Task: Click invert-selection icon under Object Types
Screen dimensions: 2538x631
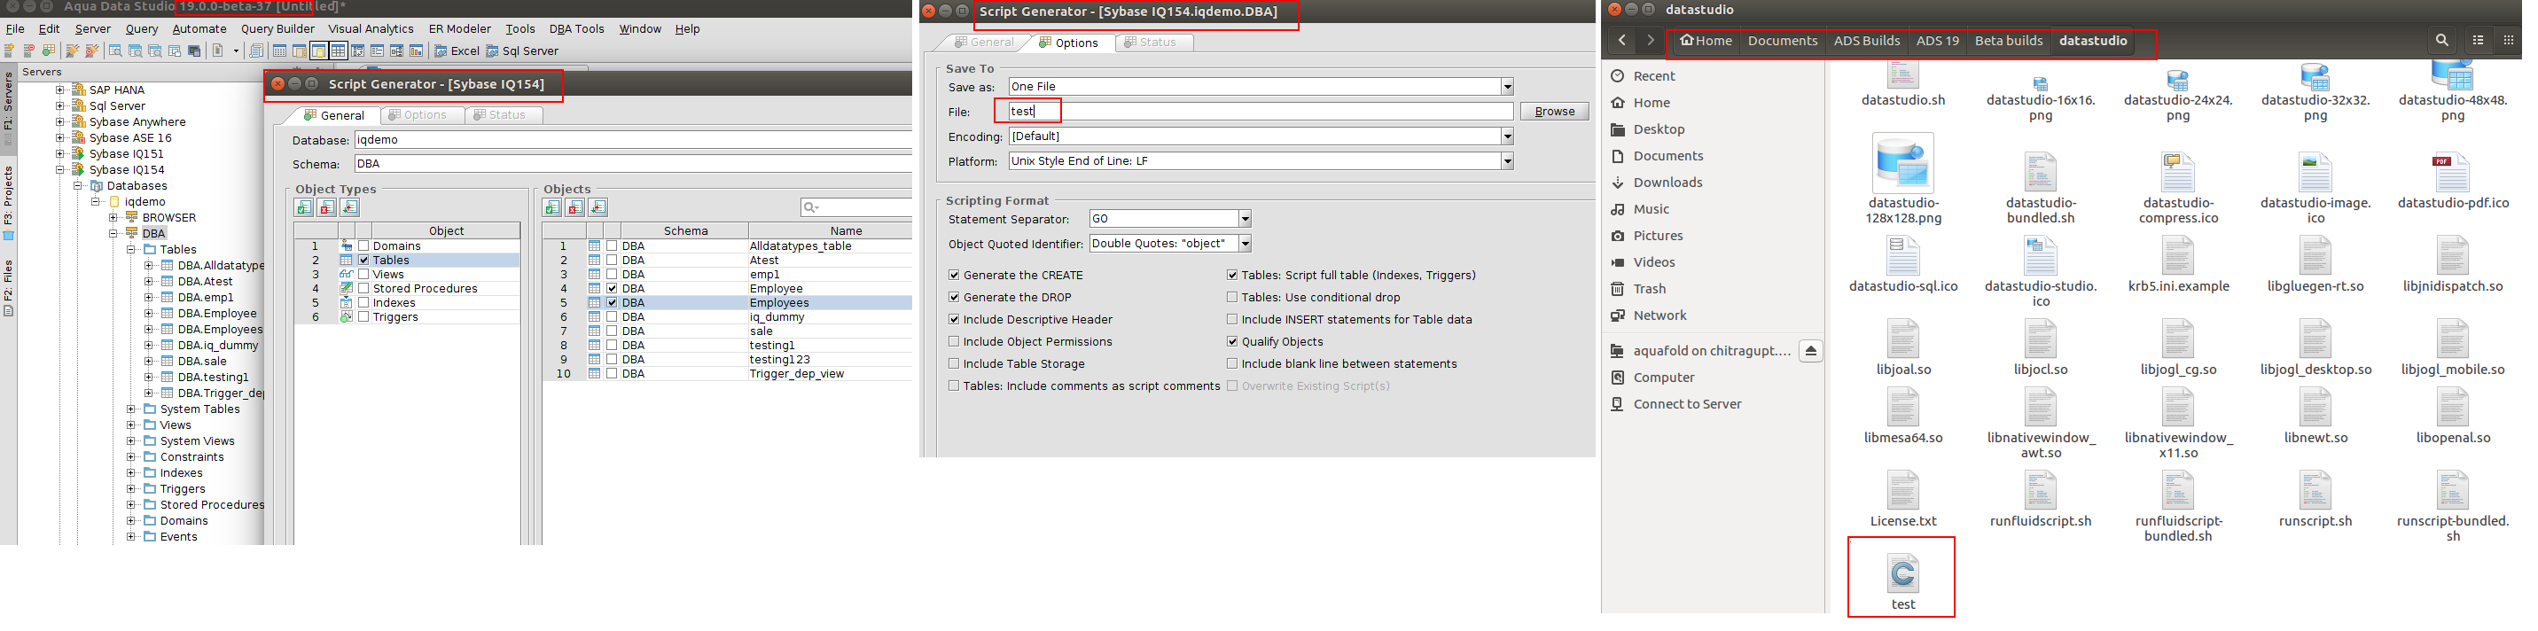Action: 348,207
